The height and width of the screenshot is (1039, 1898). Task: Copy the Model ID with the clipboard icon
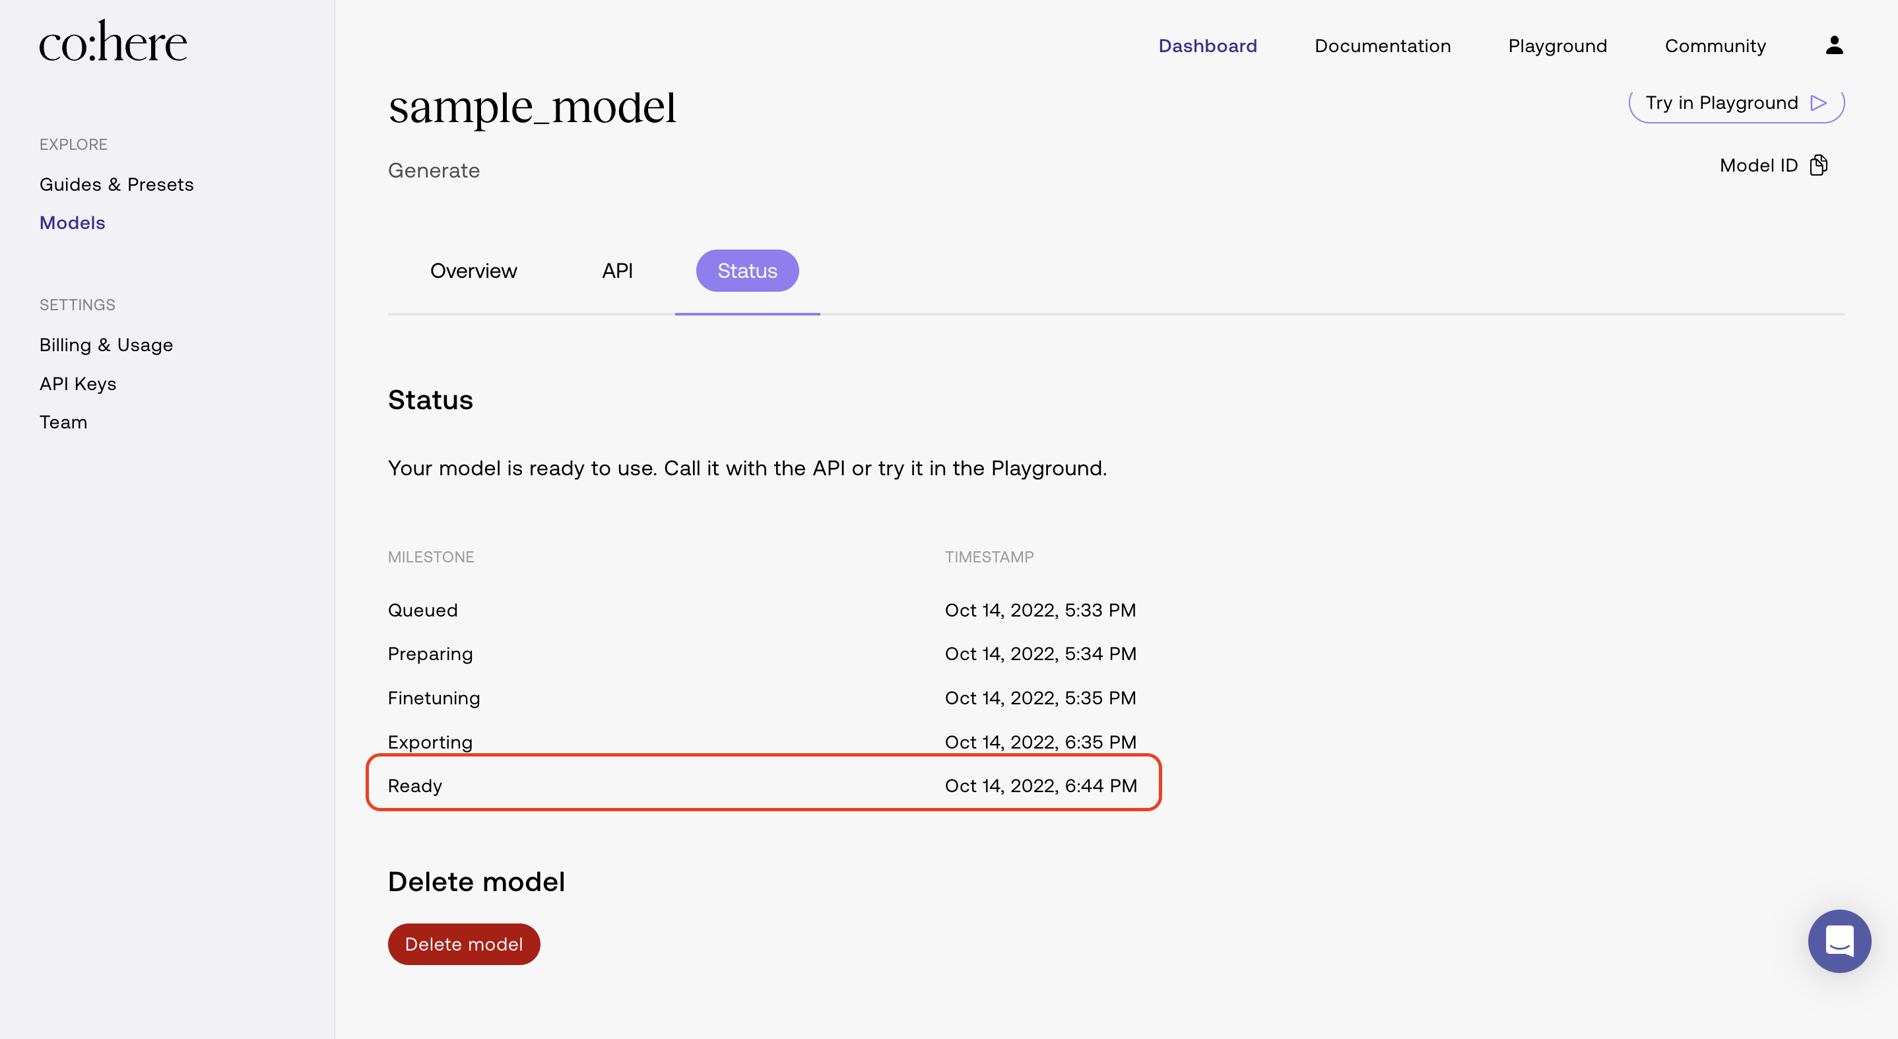pos(1817,165)
